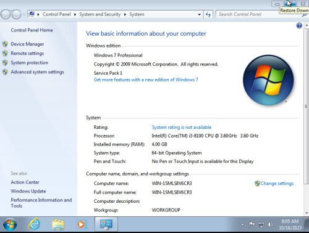Open Get more features with new edition link
This screenshot has height=233, width=309.
[146, 80]
